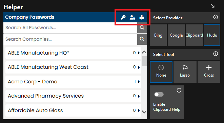Choose Google as the provider

pyautogui.click(x=176, y=35)
